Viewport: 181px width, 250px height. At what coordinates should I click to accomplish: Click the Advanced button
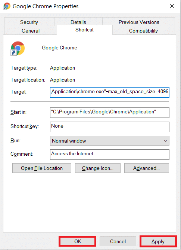[147, 168]
